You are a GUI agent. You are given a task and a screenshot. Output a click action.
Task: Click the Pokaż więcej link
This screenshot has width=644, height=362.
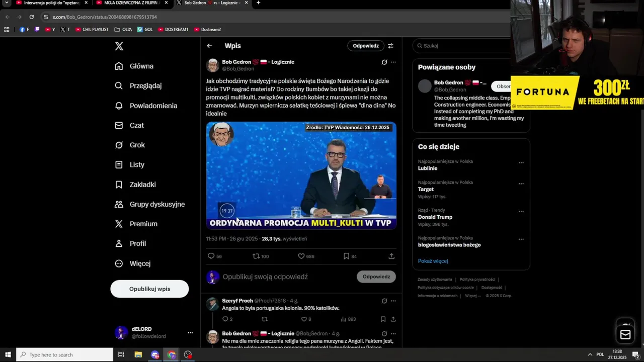click(433, 261)
